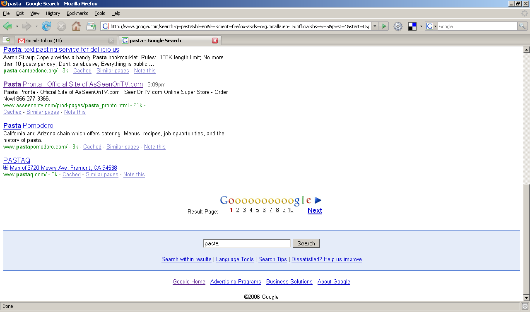Click the Search button beside pasta field
530x312 pixels.
point(306,243)
